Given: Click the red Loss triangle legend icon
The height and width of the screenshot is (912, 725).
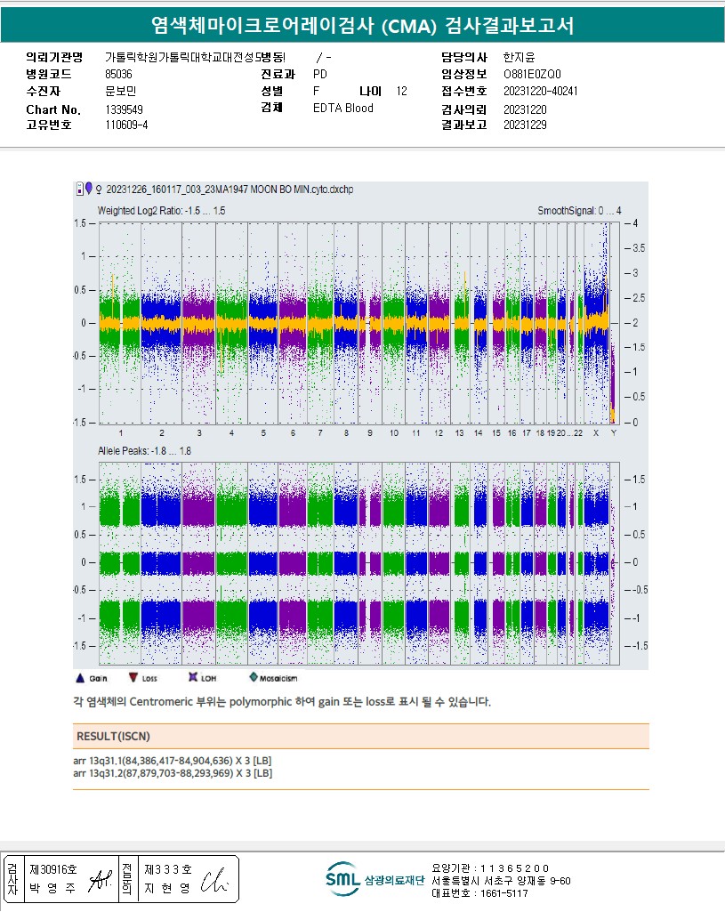Looking at the screenshot, I should (133, 678).
